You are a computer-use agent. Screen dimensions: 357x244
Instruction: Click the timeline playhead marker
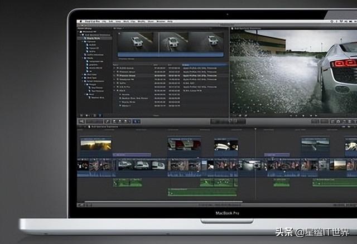[x=255, y=129]
